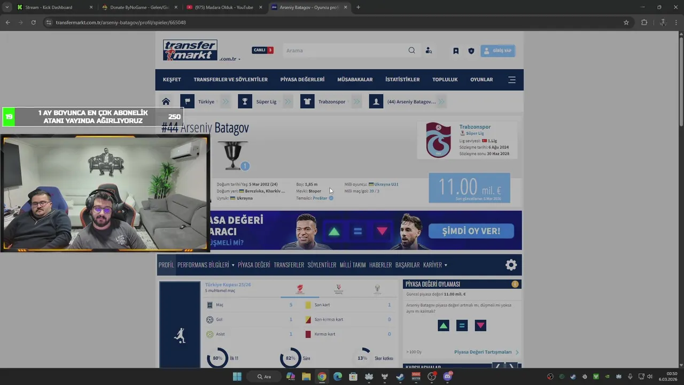Click the trophy achievement icon
Screen dimensions: 684x385
(233, 155)
